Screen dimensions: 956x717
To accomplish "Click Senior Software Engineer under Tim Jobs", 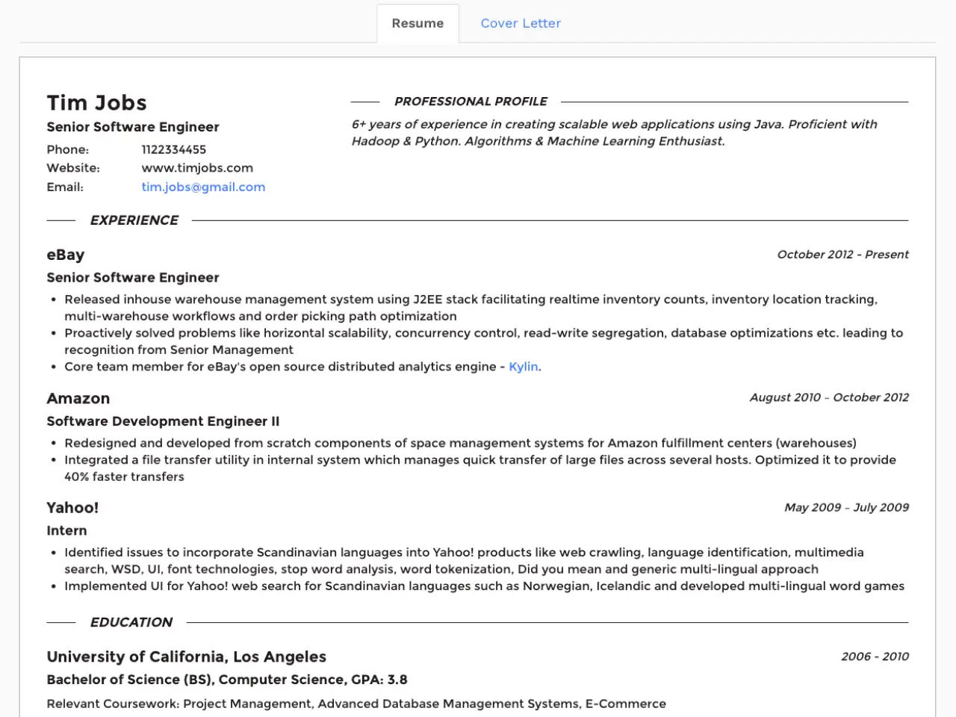I will coord(133,127).
